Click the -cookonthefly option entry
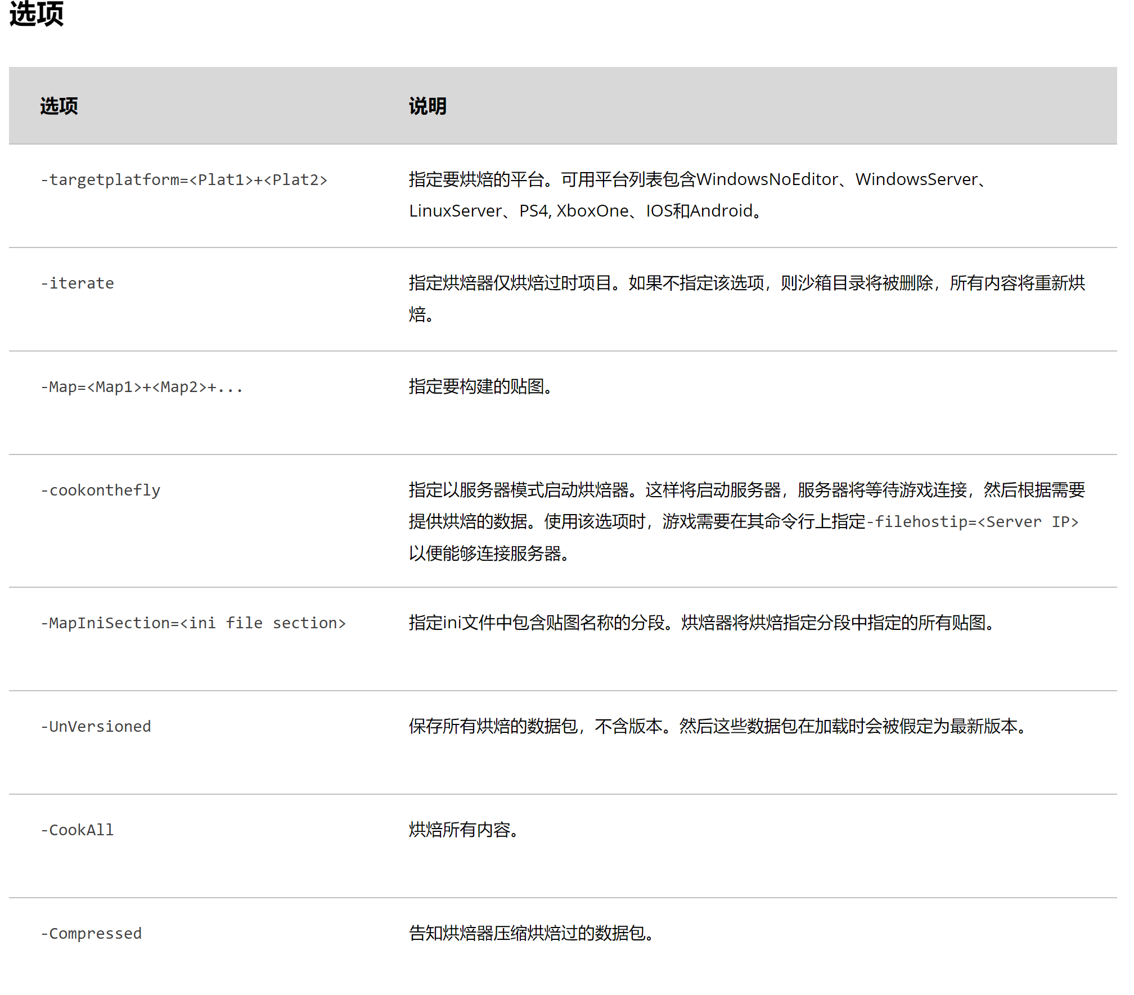 click(x=100, y=490)
